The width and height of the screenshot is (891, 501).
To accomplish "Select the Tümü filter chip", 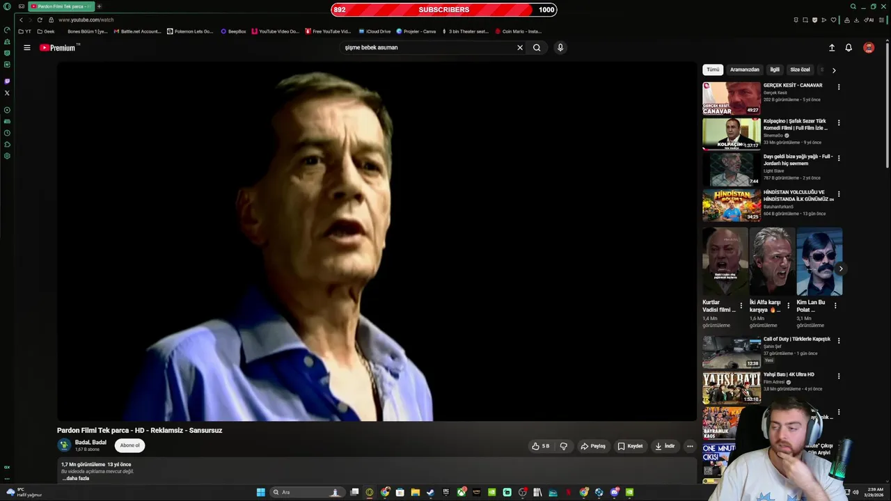I will (x=713, y=70).
